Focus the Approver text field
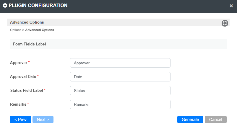Screen dimensions: 237x126 [120, 63]
